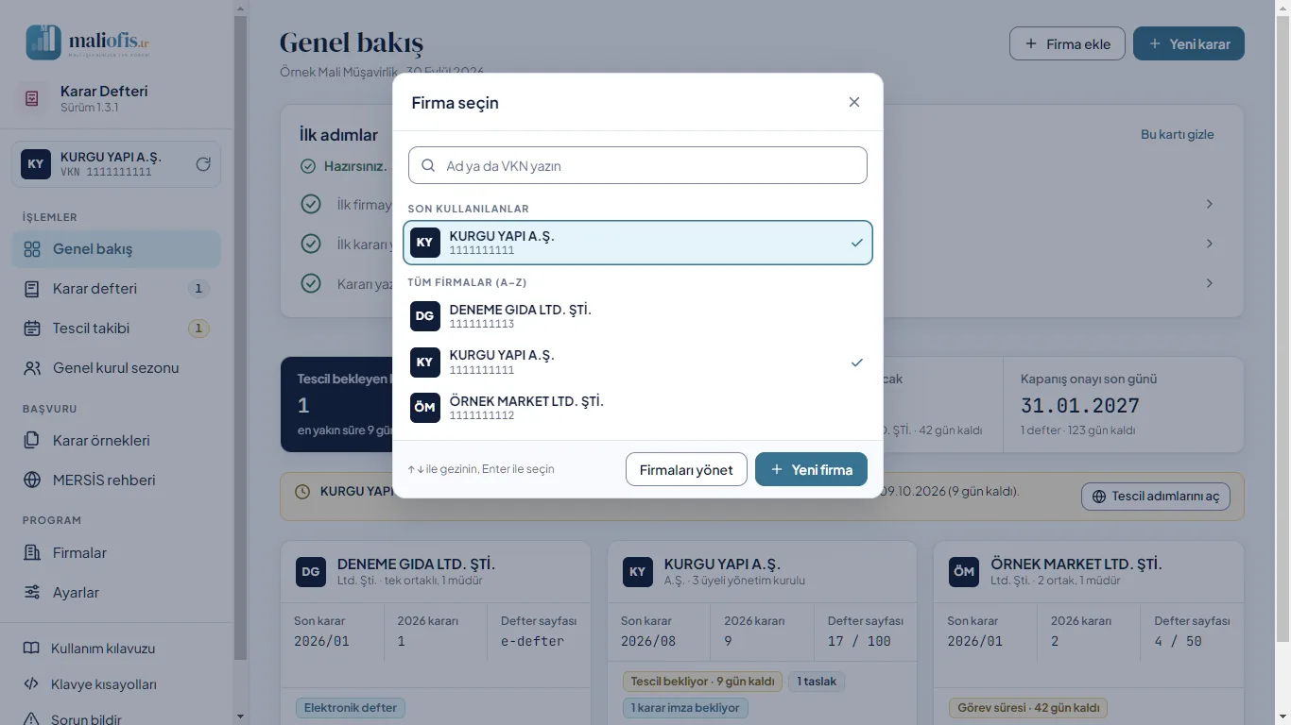Click the DG avatar on the DENEME GIDA card

tap(311, 571)
